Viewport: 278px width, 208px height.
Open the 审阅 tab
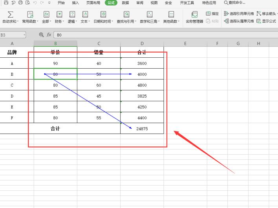pos(140,3)
